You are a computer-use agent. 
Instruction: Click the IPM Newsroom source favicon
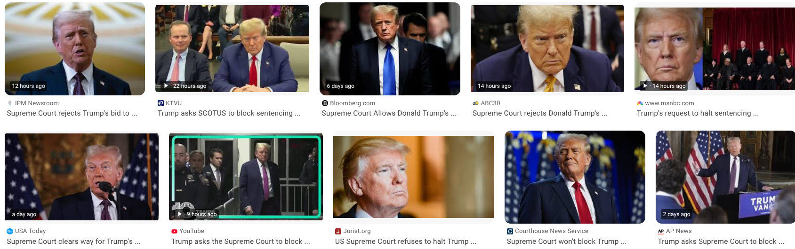click(10, 103)
